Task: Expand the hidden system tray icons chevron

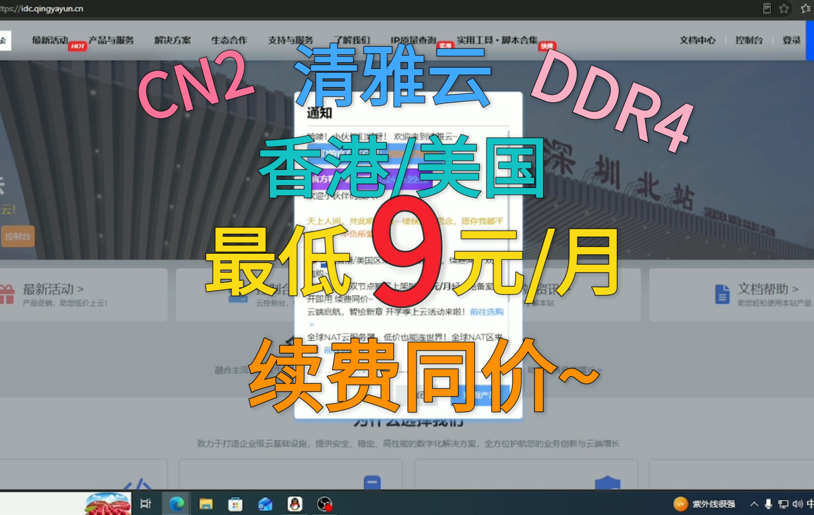Action: click(754, 504)
